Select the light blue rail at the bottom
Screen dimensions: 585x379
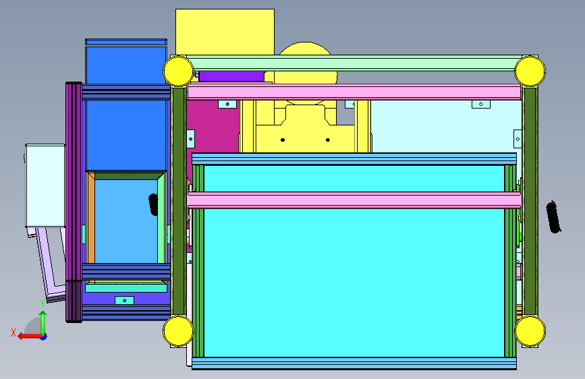354,363
